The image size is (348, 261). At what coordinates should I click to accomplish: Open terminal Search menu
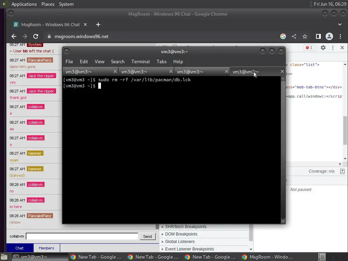point(118,62)
